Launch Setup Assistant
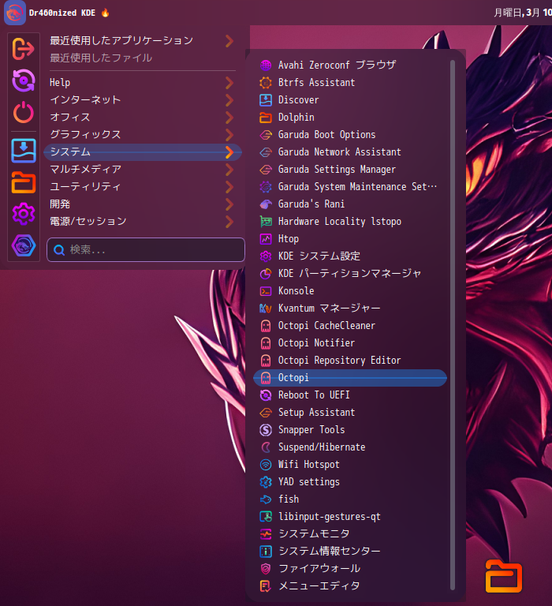Viewport: 552px width, 606px height. pyautogui.click(x=350, y=413)
